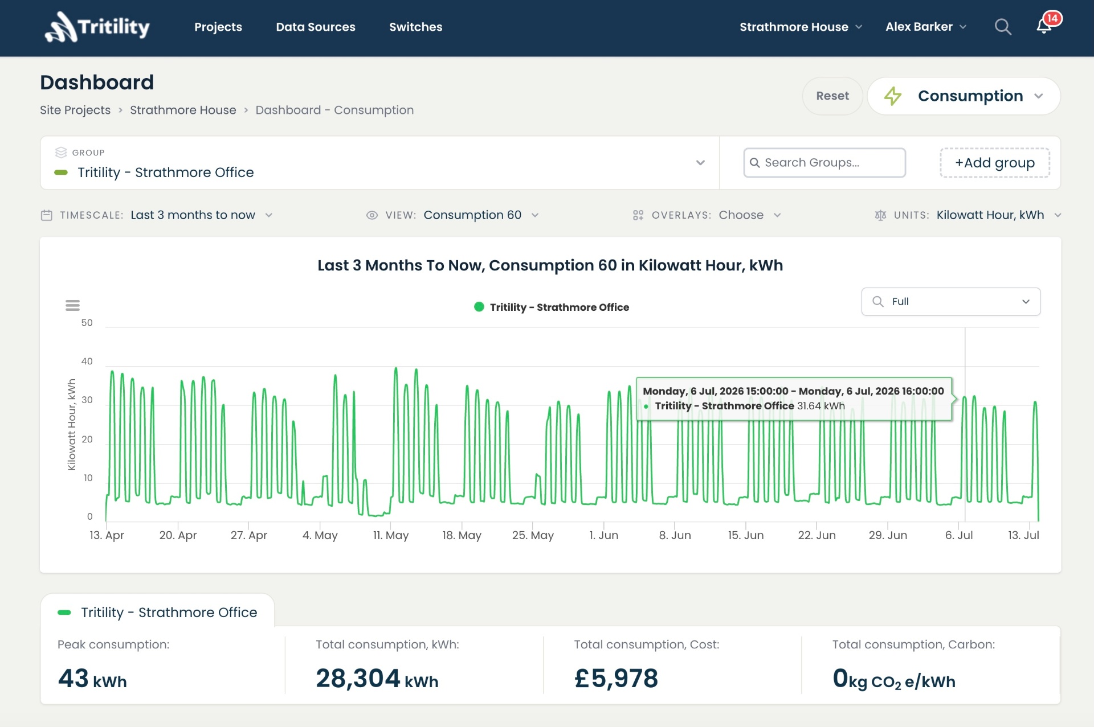Viewport: 1094px width, 727px height.
Task: Click the scales icon beside Units
Action: [880, 215]
